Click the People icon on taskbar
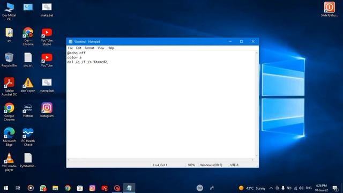The image size is (343, 193). point(212,188)
